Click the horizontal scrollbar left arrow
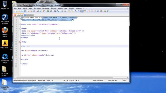 [x=15, y=77]
